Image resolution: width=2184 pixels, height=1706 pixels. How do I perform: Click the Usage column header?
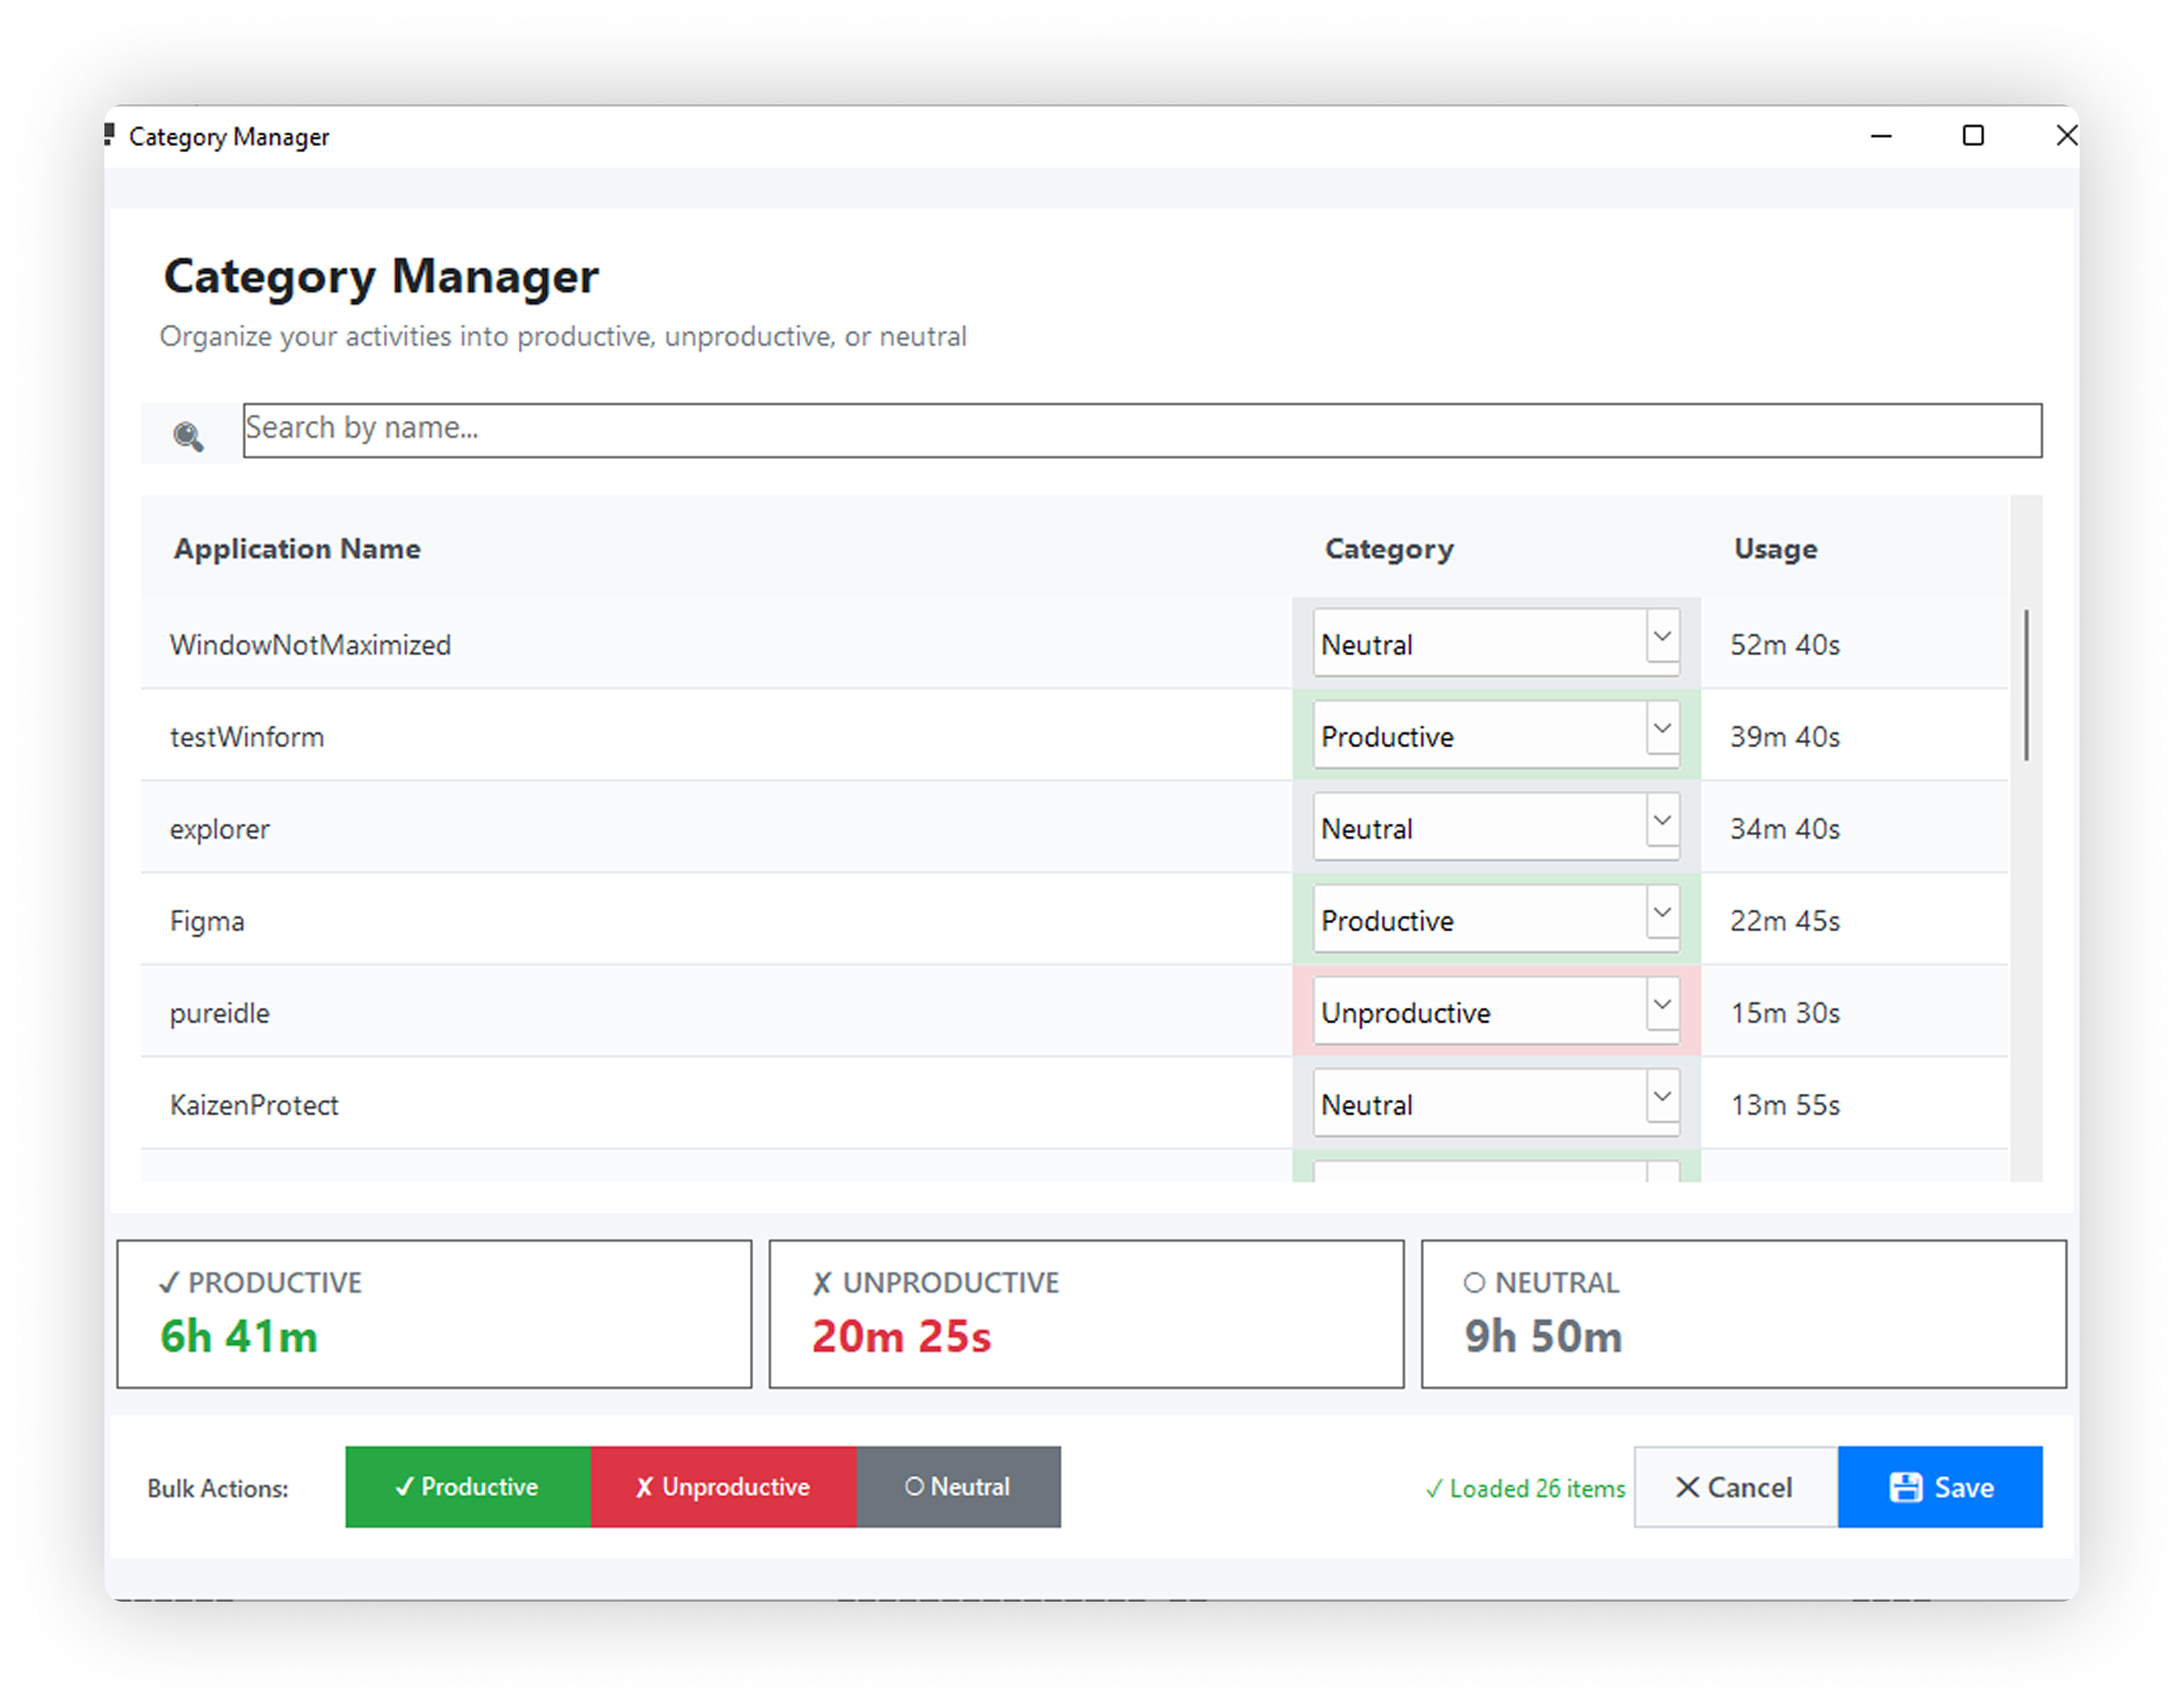tap(1775, 549)
